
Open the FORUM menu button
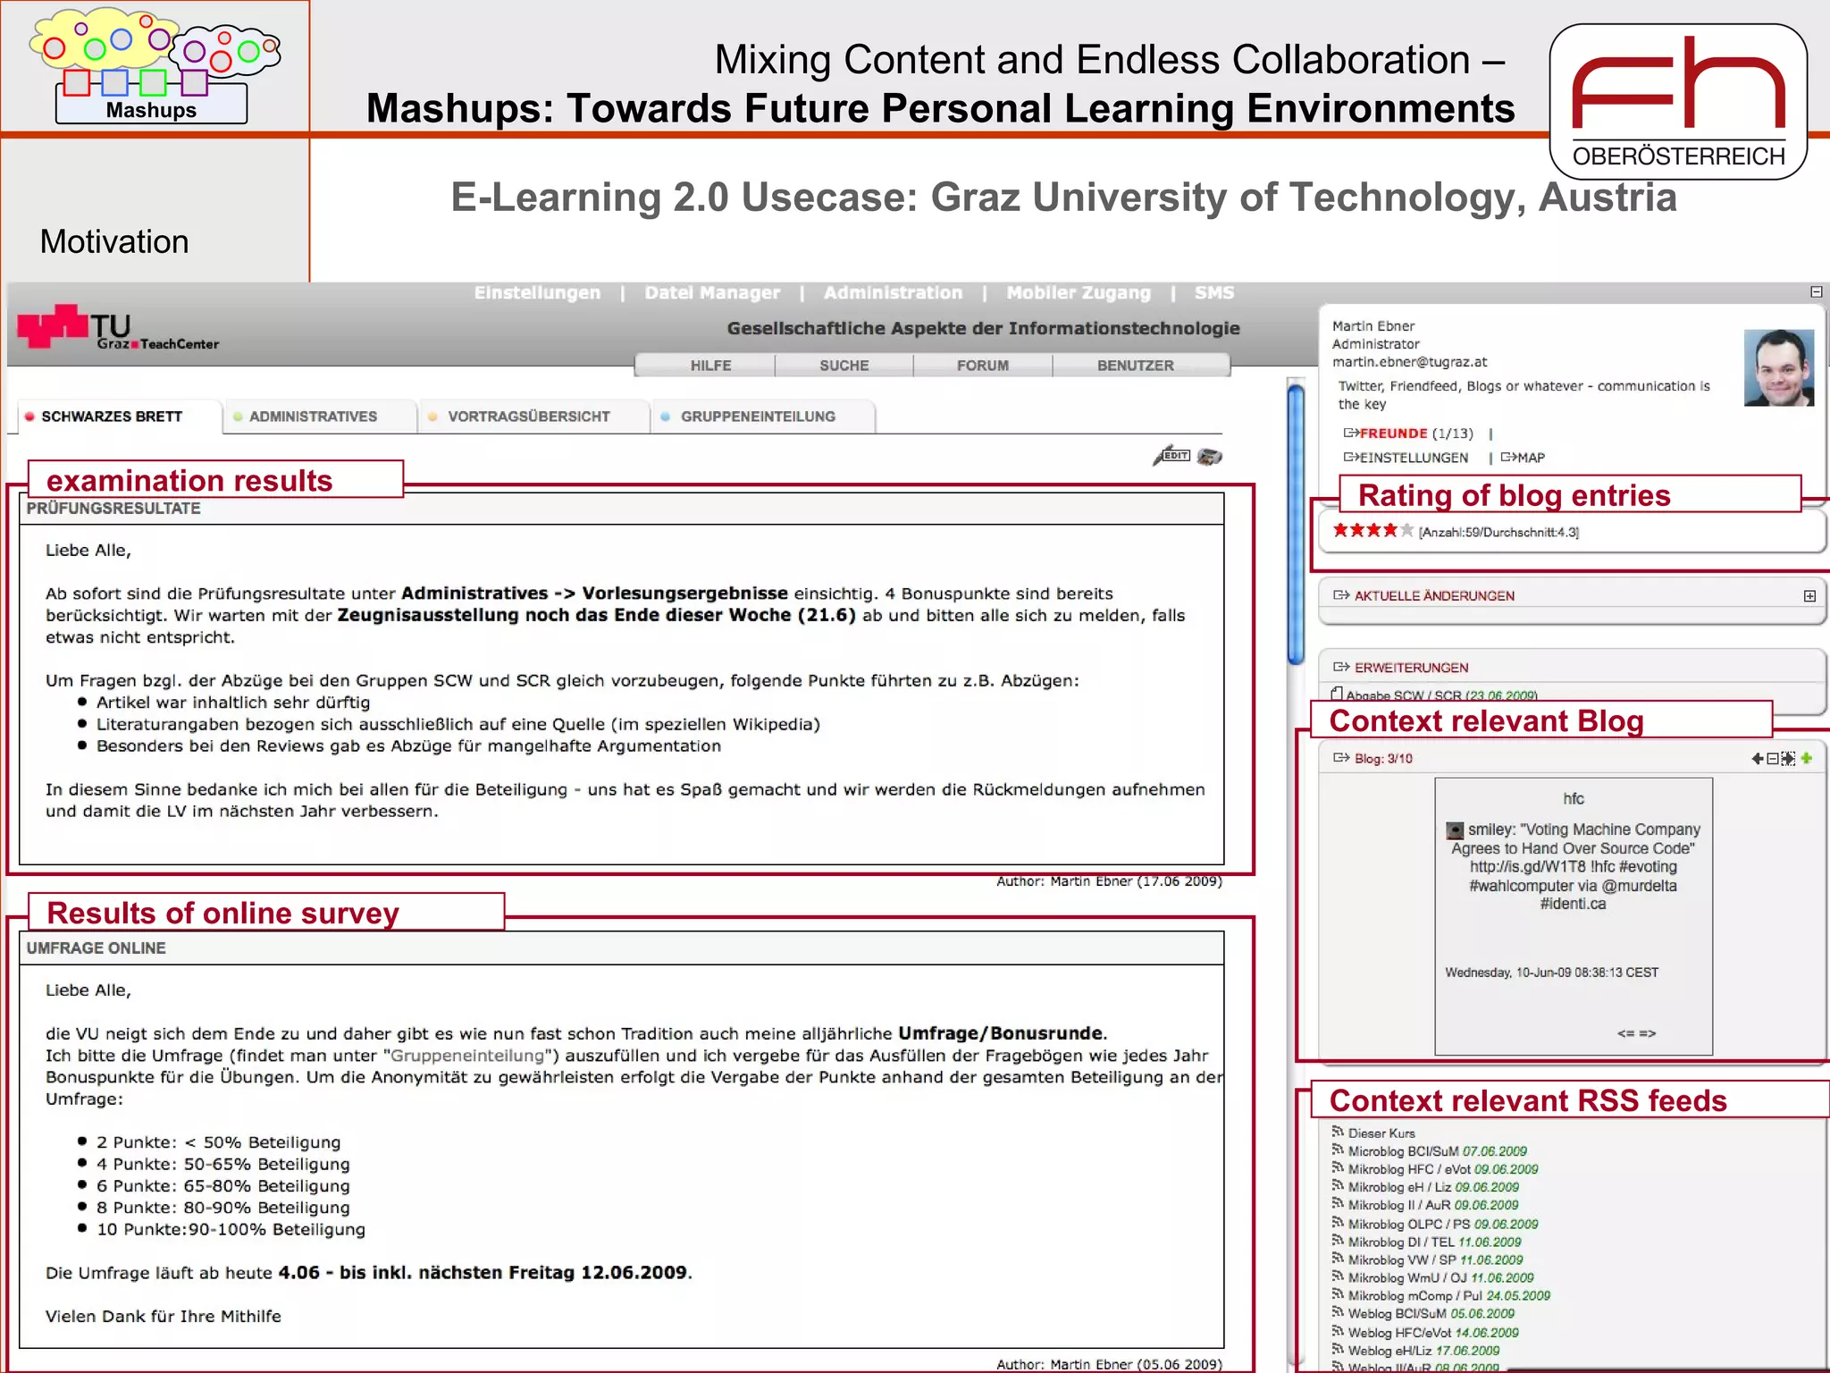pos(983,366)
